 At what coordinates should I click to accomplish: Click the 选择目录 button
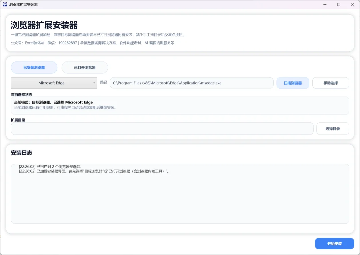coord(333,129)
